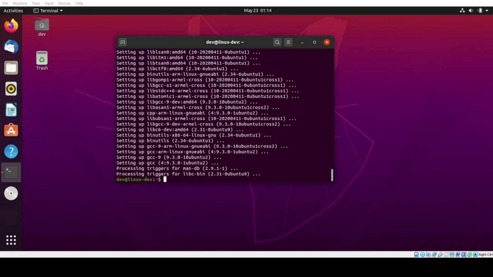Open the Files manager in dock
The image size is (493, 277).
[x=11, y=68]
